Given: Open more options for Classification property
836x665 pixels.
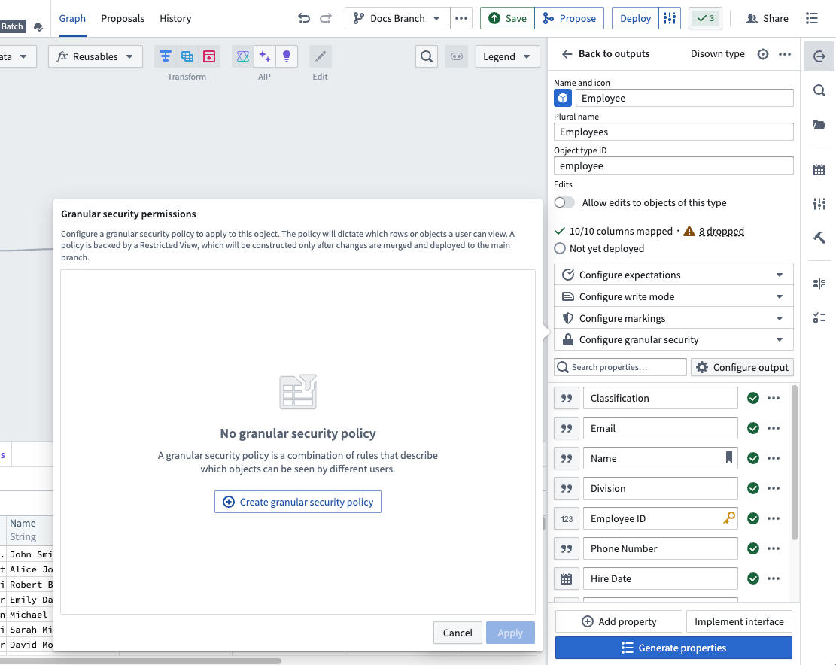Looking at the screenshot, I should coord(774,398).
